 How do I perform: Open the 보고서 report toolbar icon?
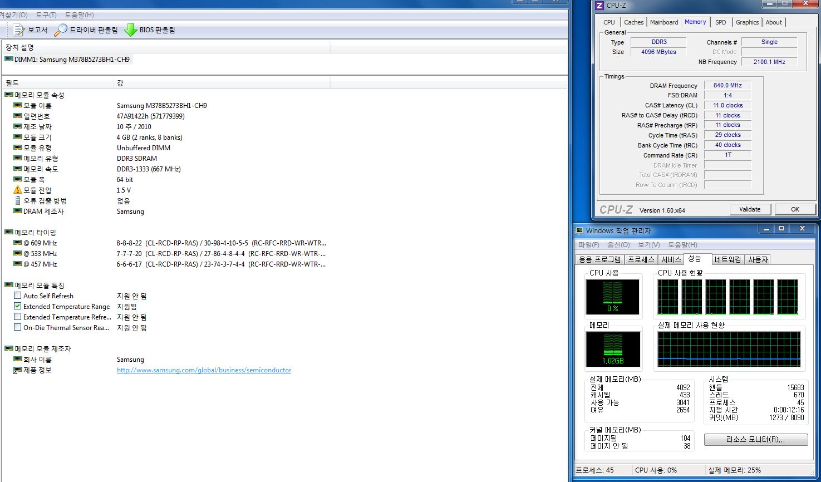19,30
